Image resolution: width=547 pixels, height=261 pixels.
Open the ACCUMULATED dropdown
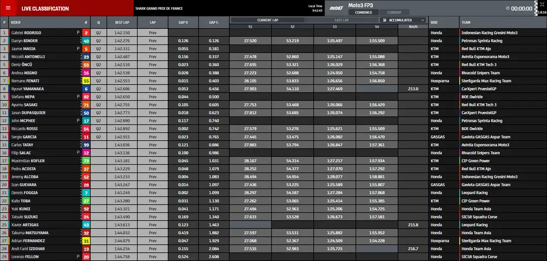403,20
